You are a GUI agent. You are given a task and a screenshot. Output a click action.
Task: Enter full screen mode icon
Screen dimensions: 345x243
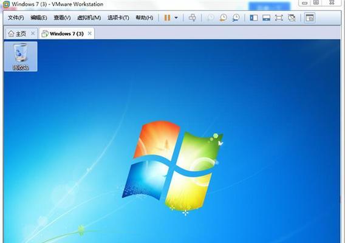(x=279, y=18)
